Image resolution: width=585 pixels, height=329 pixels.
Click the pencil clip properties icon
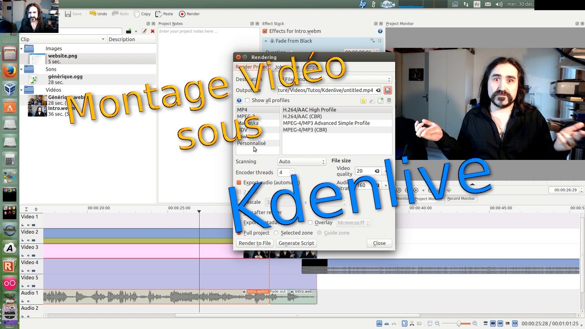144,31
